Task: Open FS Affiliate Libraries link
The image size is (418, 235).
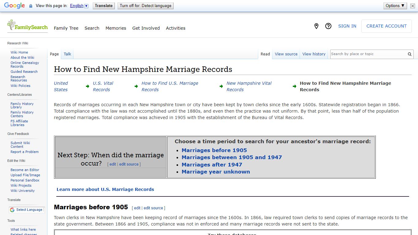Action: tap(19, 123)
